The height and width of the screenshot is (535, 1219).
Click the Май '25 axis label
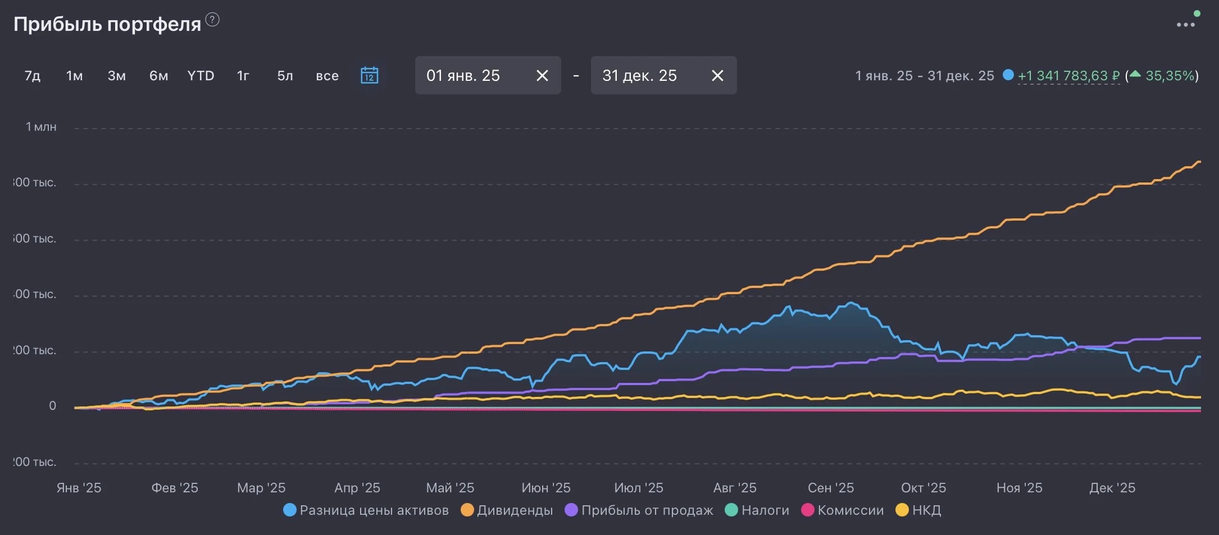[x=450, y=488]
